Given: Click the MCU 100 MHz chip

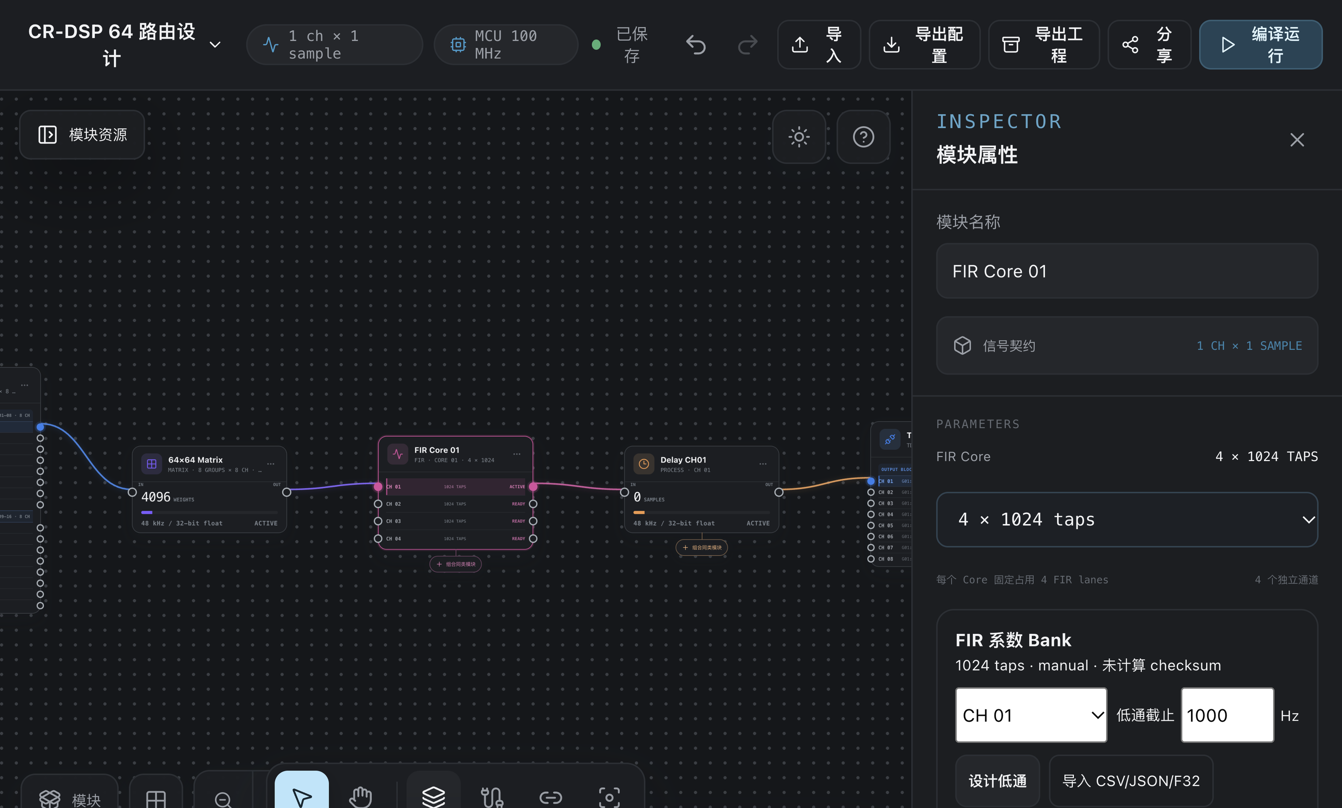Looking at the screenshot, I should (505, 44).
